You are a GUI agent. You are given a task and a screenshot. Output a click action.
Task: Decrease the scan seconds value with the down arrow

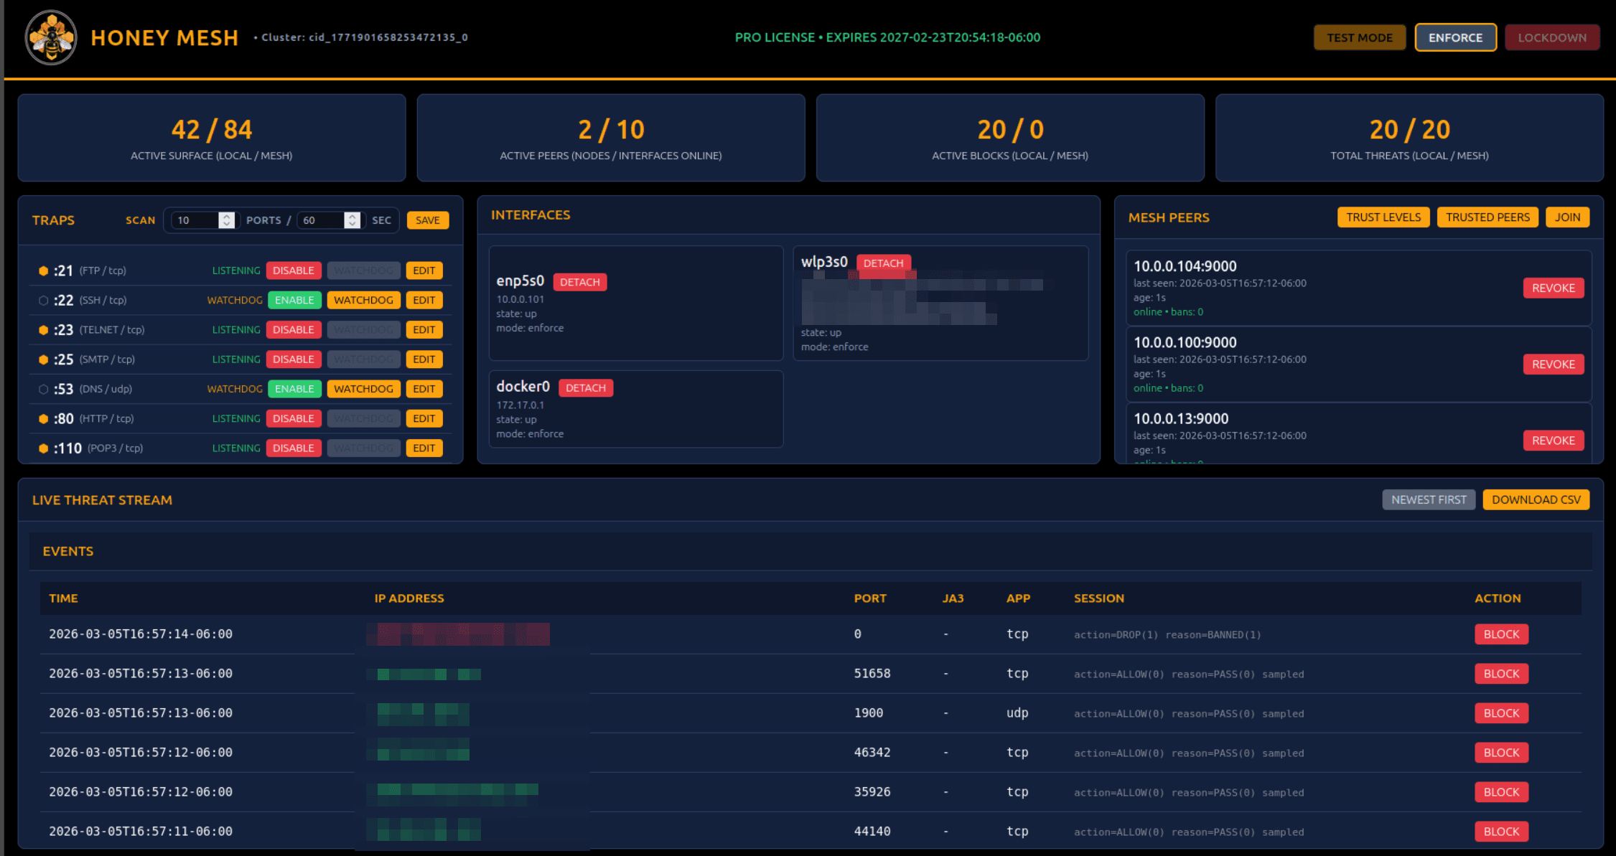click(x=352, y=225)
